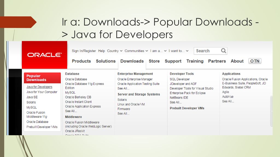Open the Support menu
Screen dimensions: 280x157
tap(173, 61)
